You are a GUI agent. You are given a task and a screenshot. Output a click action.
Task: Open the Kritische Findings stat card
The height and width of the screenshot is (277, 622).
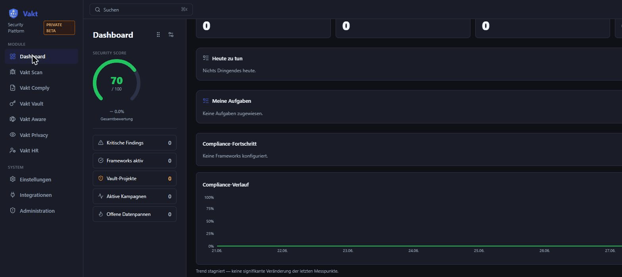134,143
